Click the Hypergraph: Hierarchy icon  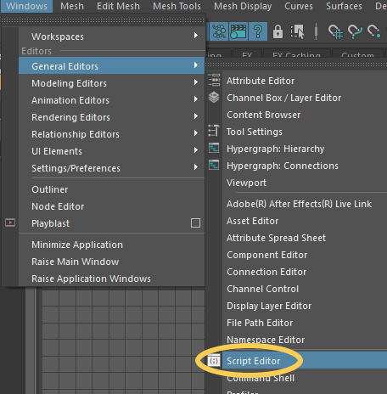coord(214,148)
